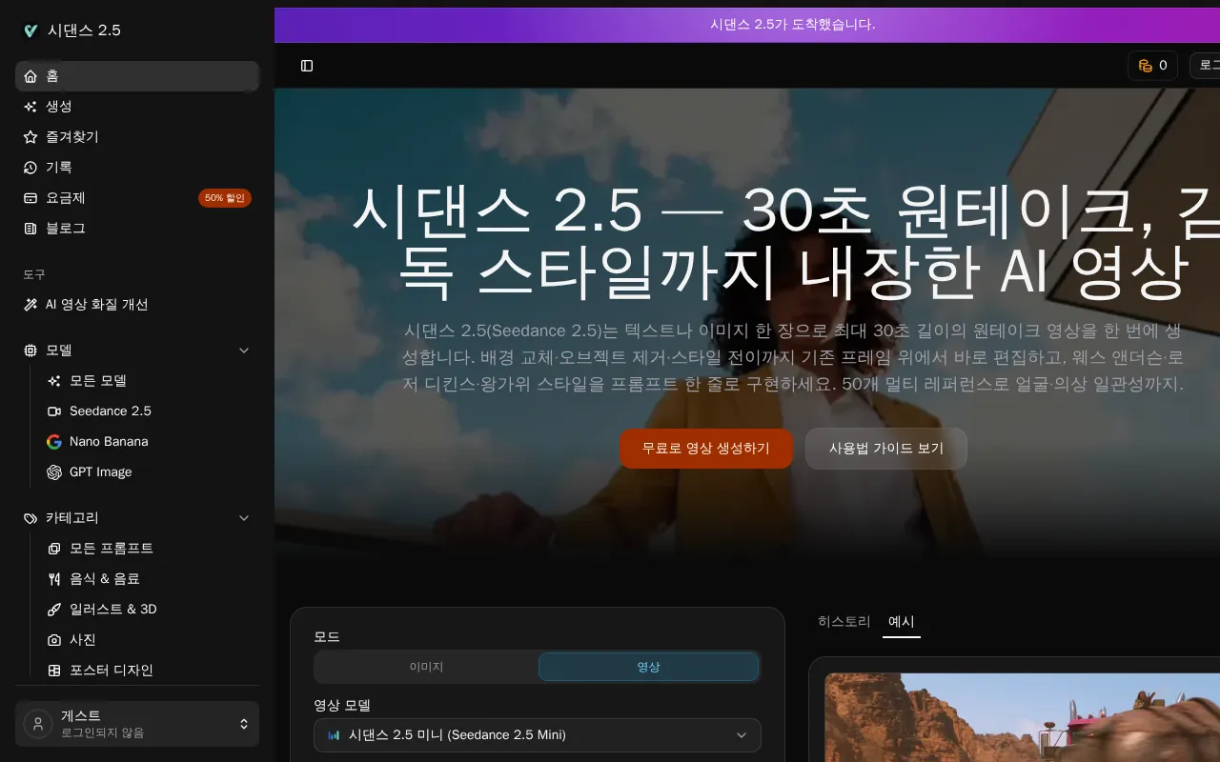1220x762 pixels.
Task: Click the card icon beside 요금제
Action: pos(30,198)
